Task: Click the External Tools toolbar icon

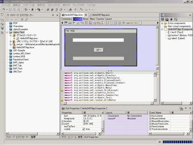Action: click(39, 10)
